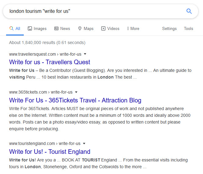Open the Maps results tab
203x174 pixels.
(x=86, y=28)
